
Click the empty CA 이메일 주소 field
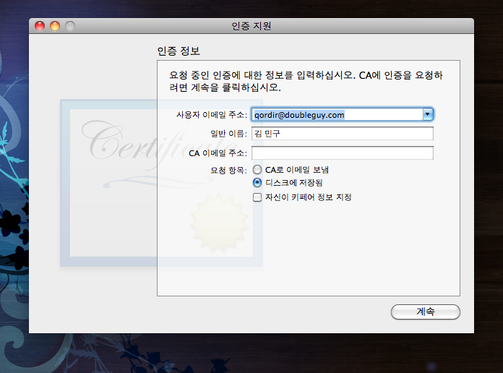click(343, 153)
